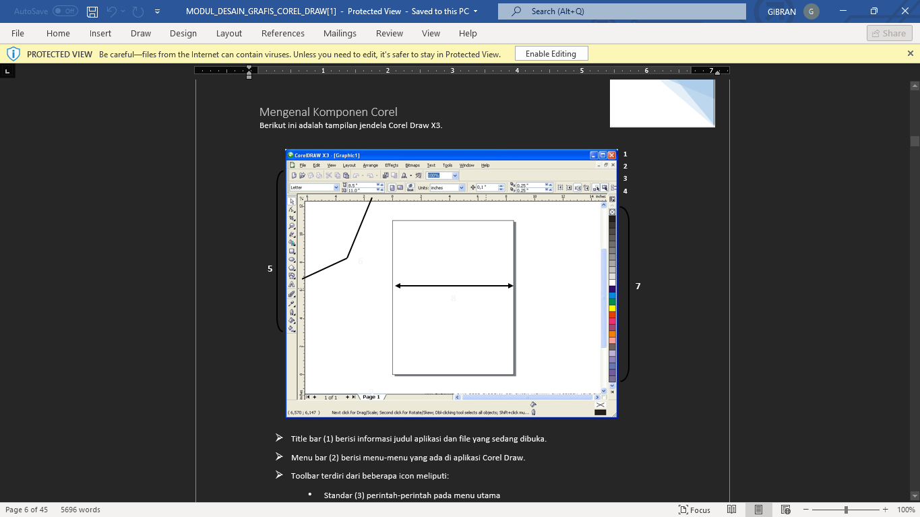The height and width of the screenshot is (517, 920).
Task: Open the Mailings tab
Action: (x=340, y=33)
